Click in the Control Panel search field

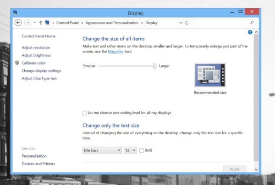point(220,22)
